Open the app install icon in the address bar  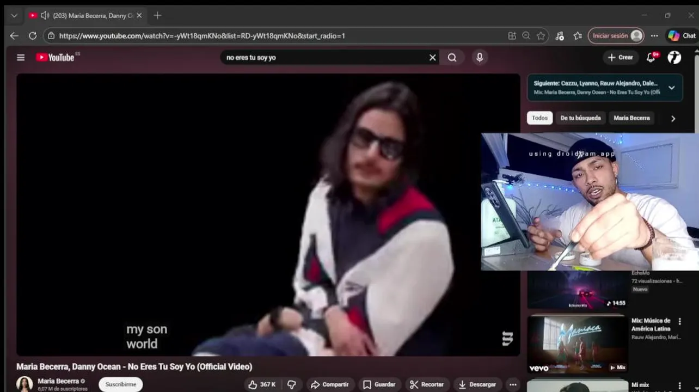[x=512, y=36]
